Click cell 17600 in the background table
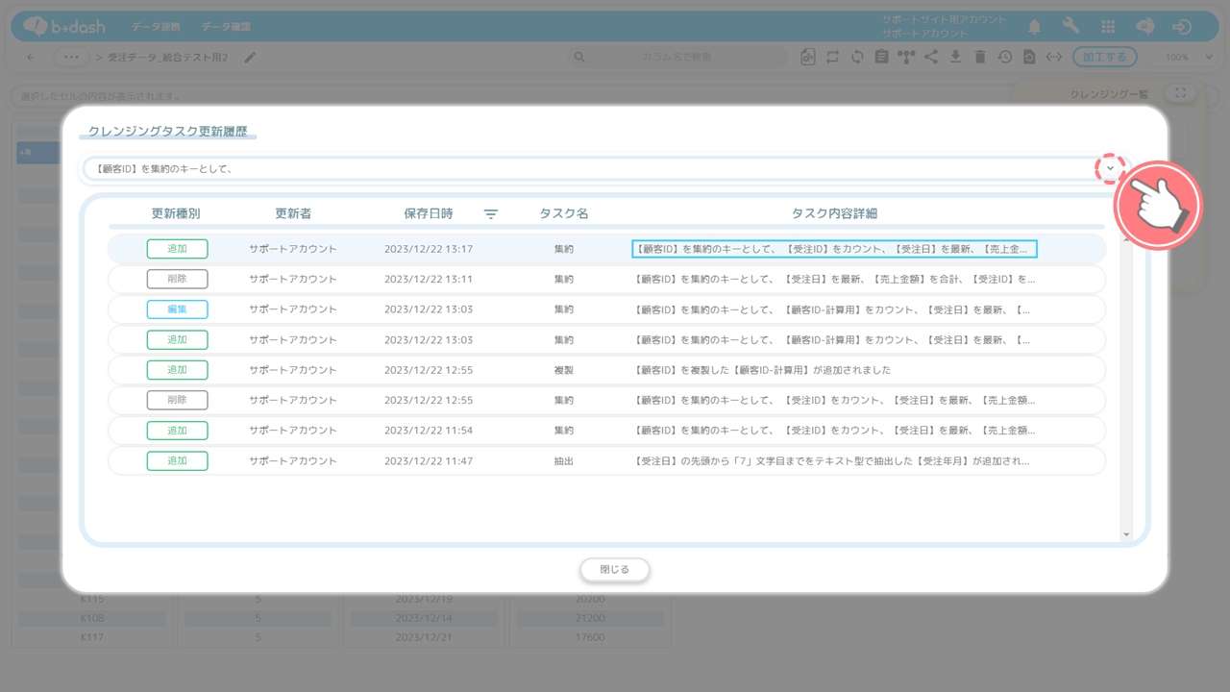The image size is (1230, 692). (x=590, y=636)
